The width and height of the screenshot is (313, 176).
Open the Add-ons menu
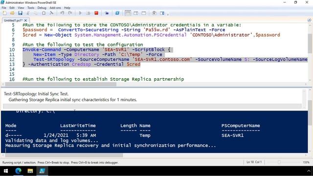pyautogui.click(x=55, y=8)
